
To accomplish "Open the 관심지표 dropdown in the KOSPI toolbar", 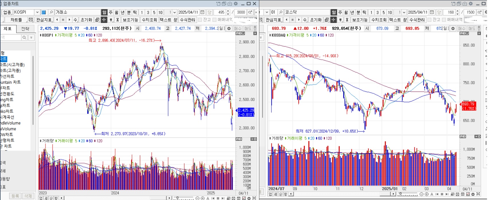I will click(44, 20).
